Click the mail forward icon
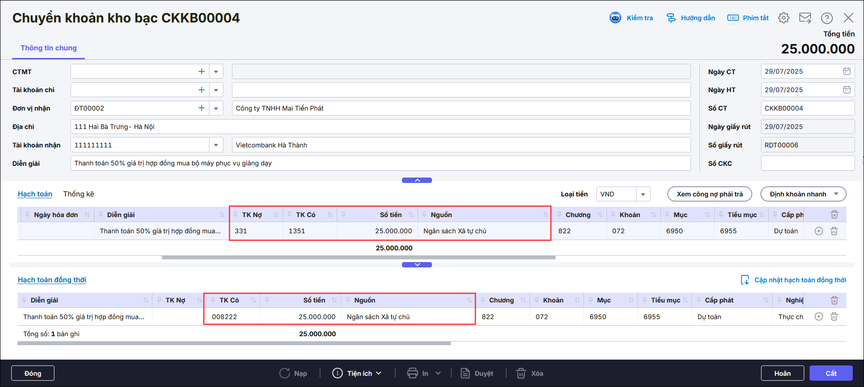The image size is (864, 387). pyautogui.click(x=805, y=18)
